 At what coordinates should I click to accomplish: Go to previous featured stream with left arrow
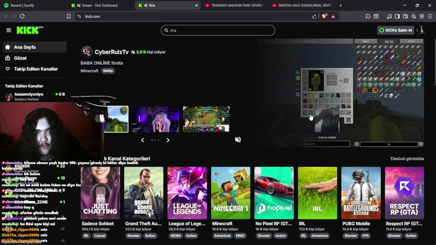click(143, 140)
